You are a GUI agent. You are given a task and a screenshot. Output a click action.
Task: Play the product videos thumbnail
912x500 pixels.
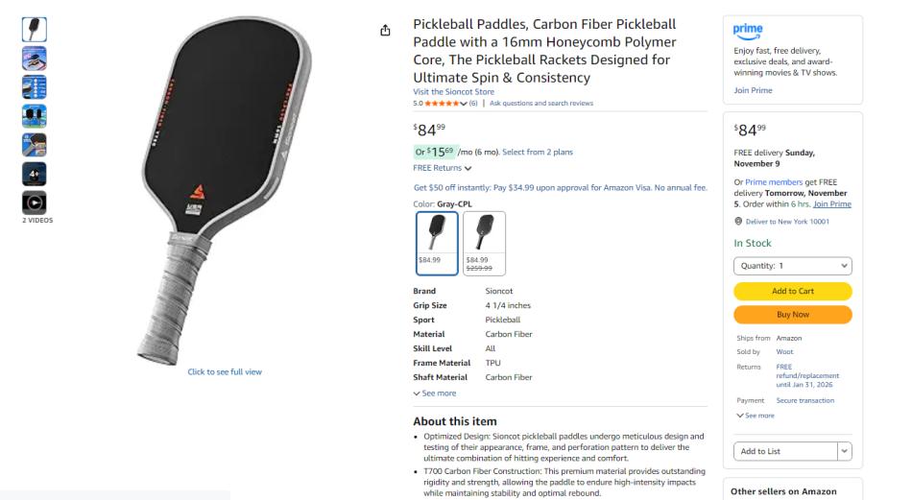pos(35,202)
